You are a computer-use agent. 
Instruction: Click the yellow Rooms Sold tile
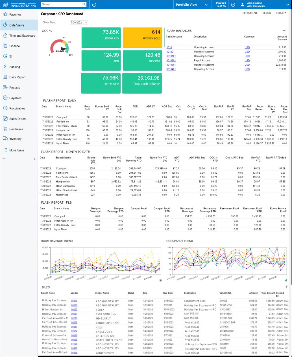pos(143,38)
